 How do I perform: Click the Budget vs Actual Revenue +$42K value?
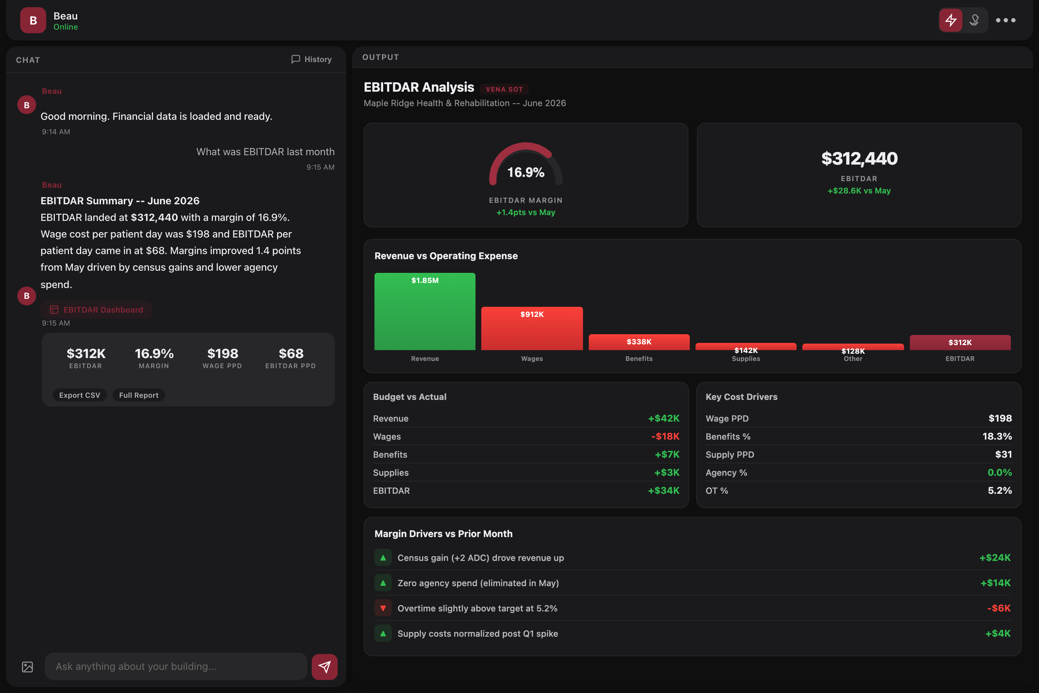point(663,418)
